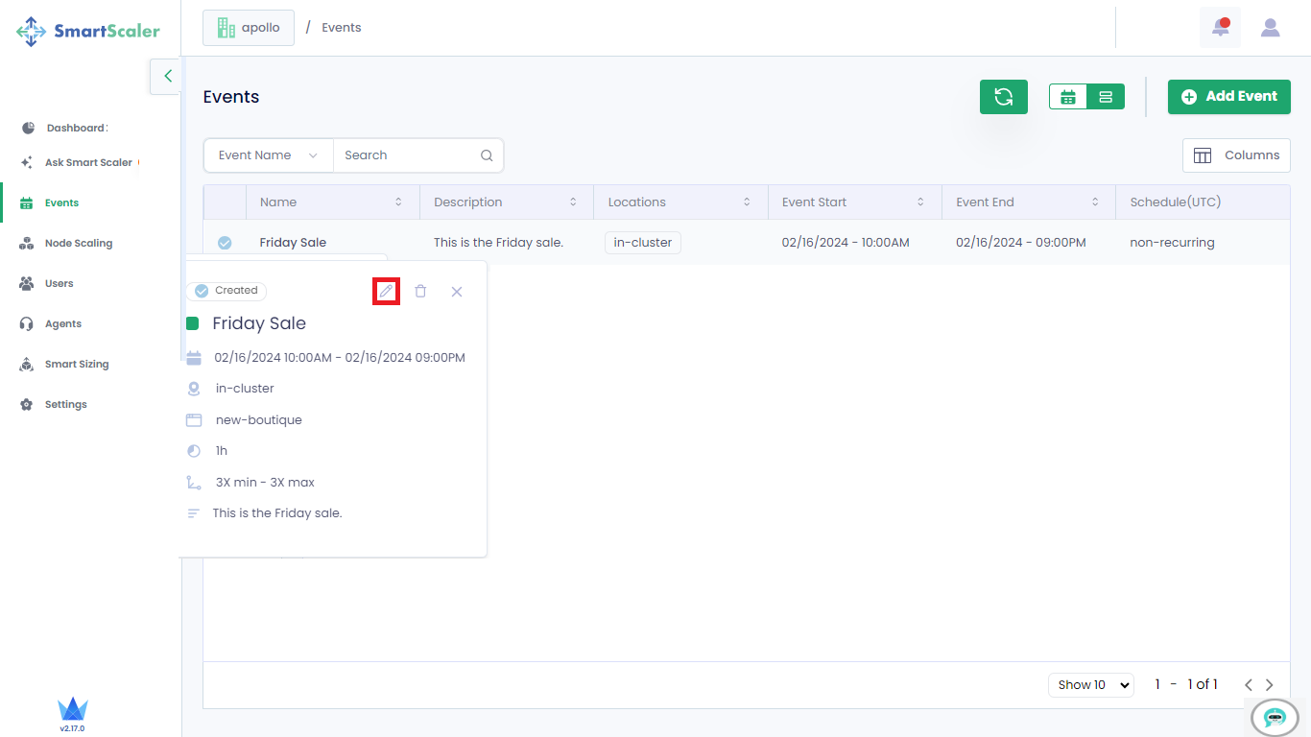Open the Columns chooser button
Image resolution: width=1311 pixels, height=737 pixels.
click(x=1236, y=155)
